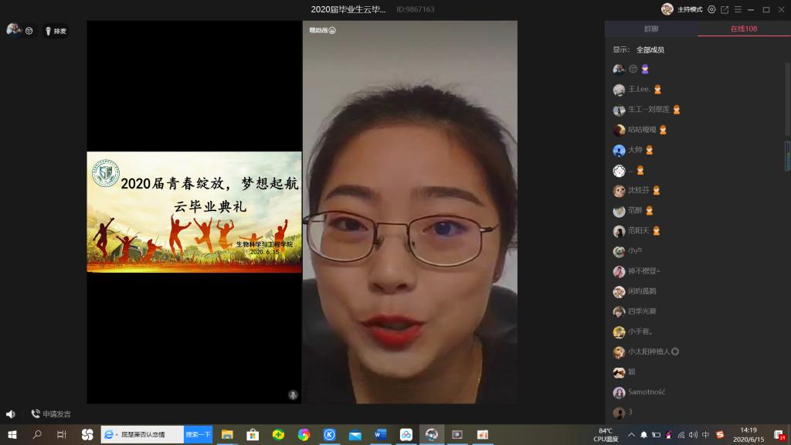This screenshot has height=445, width=791.
Task: Click the room title 2020届毕业生云毕...
Action: click(348, 9)
